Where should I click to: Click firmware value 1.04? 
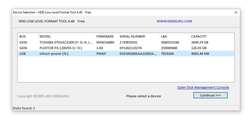coord(100,48)
